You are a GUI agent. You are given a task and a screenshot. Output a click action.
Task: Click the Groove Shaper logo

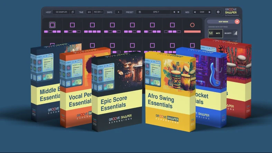tap(231, 11)
